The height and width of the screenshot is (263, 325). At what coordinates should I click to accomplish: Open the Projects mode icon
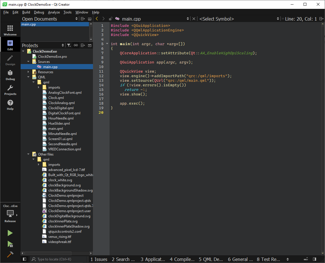coord(10,90)
